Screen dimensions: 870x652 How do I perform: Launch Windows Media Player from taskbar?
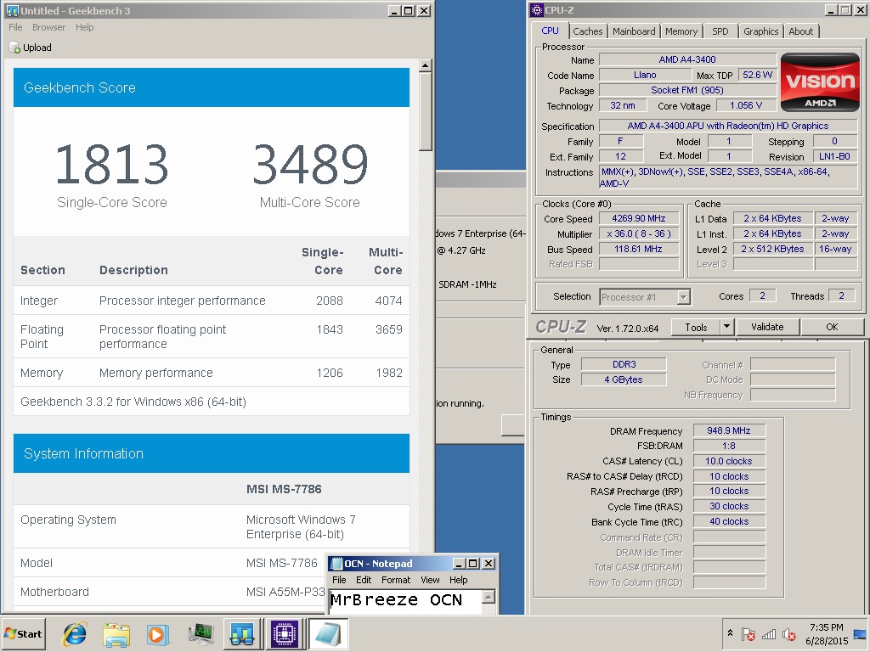tap(158, 633)
